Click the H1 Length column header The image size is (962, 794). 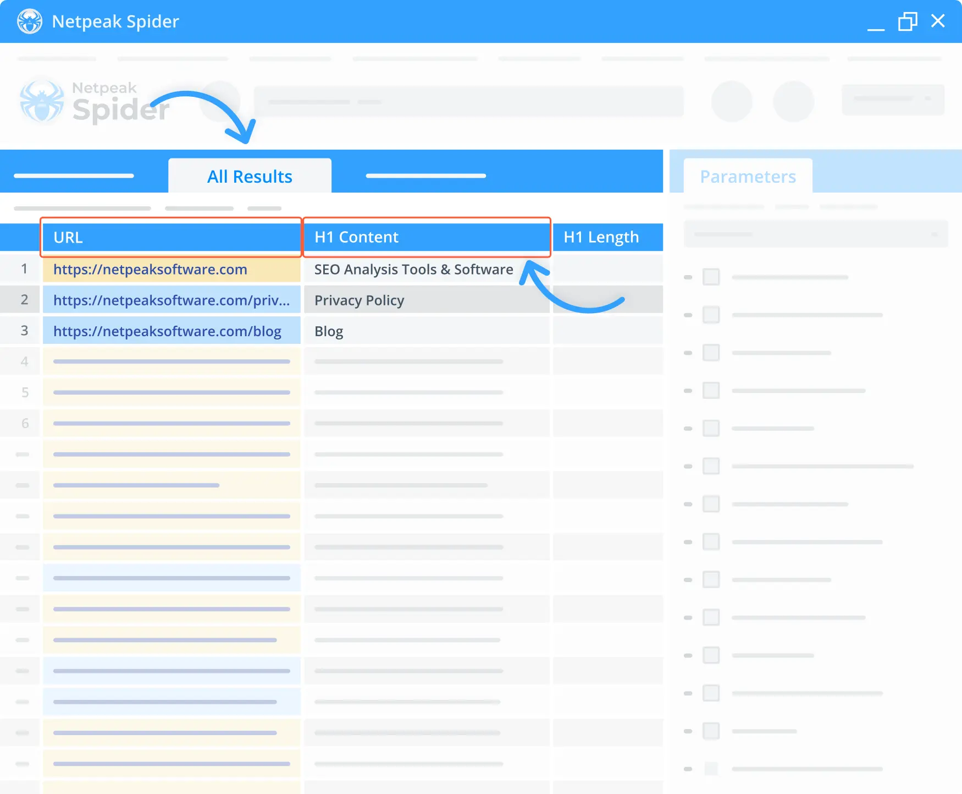(x=607, y=237)
